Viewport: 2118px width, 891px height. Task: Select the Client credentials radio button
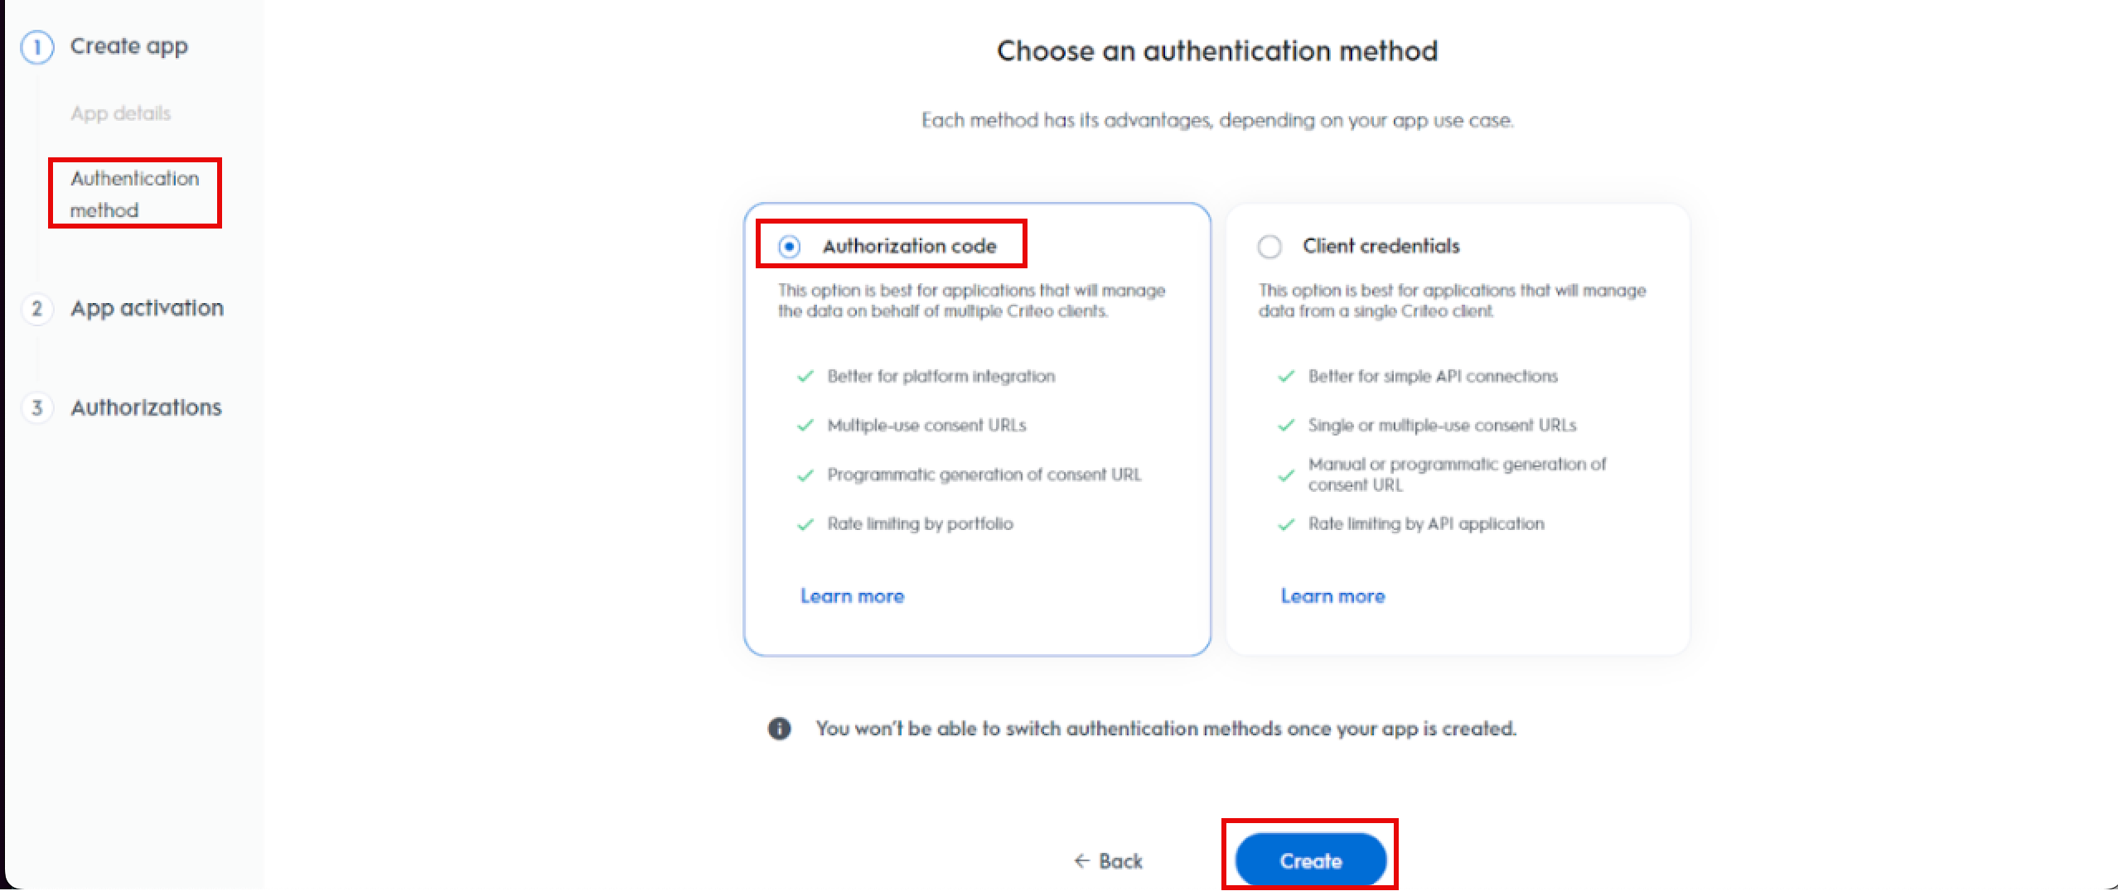pos(1270,245)
